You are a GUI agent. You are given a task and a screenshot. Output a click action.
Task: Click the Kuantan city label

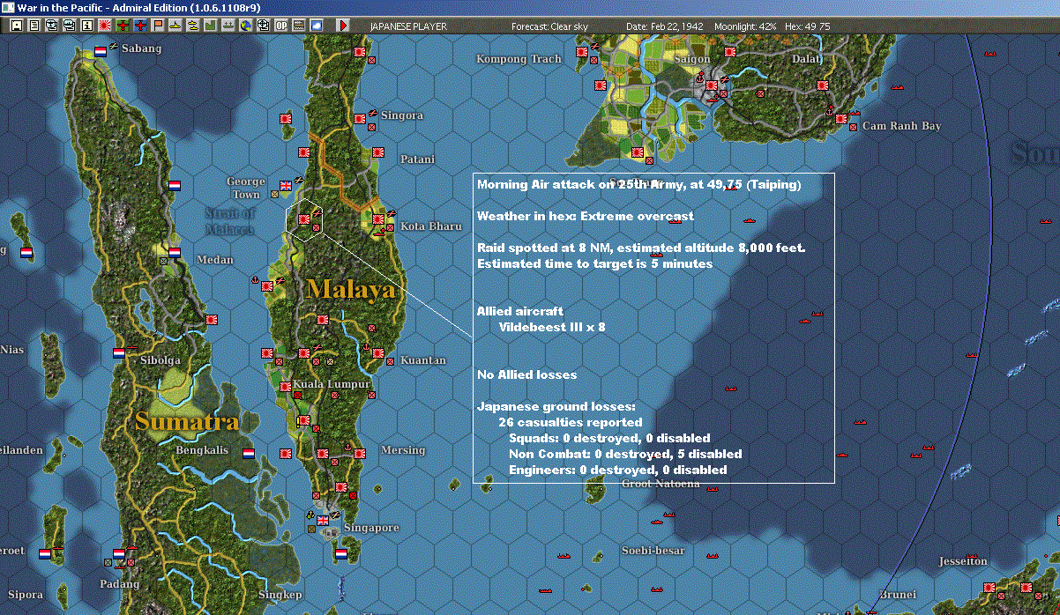(x=423, y=360)
